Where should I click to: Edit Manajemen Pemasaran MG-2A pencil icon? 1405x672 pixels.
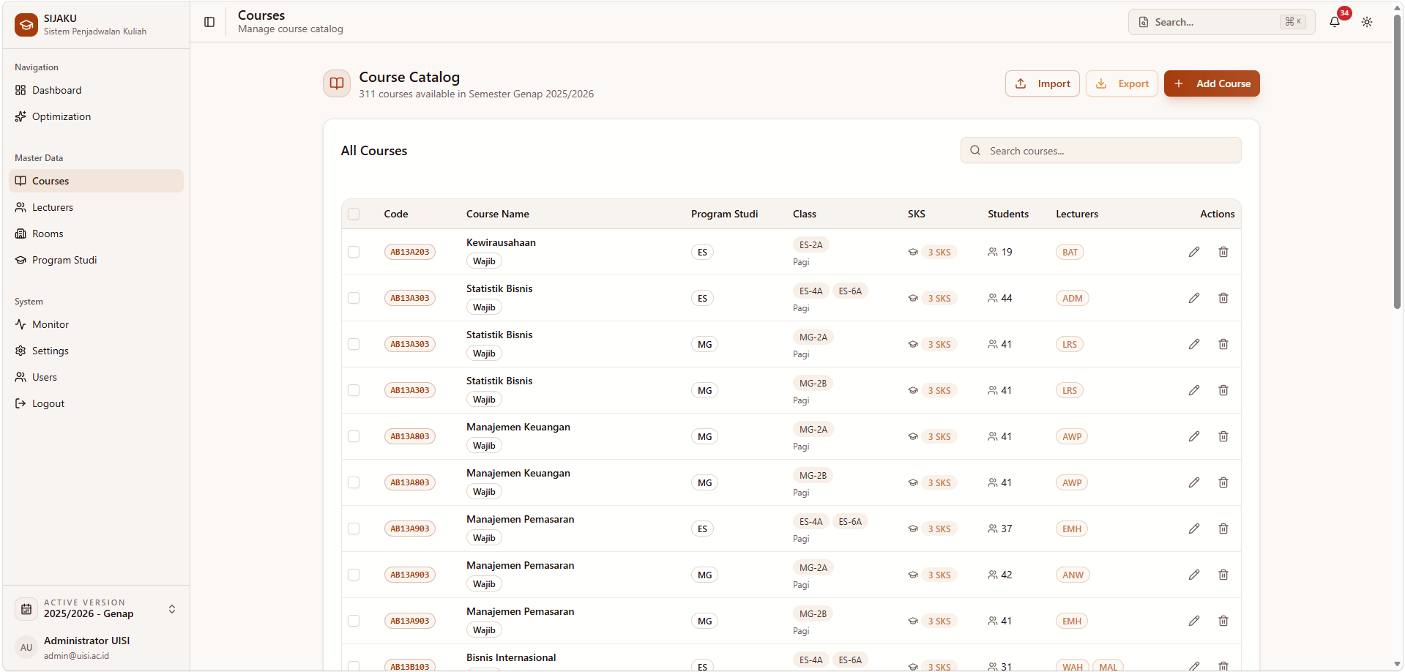pos(1194,575)
